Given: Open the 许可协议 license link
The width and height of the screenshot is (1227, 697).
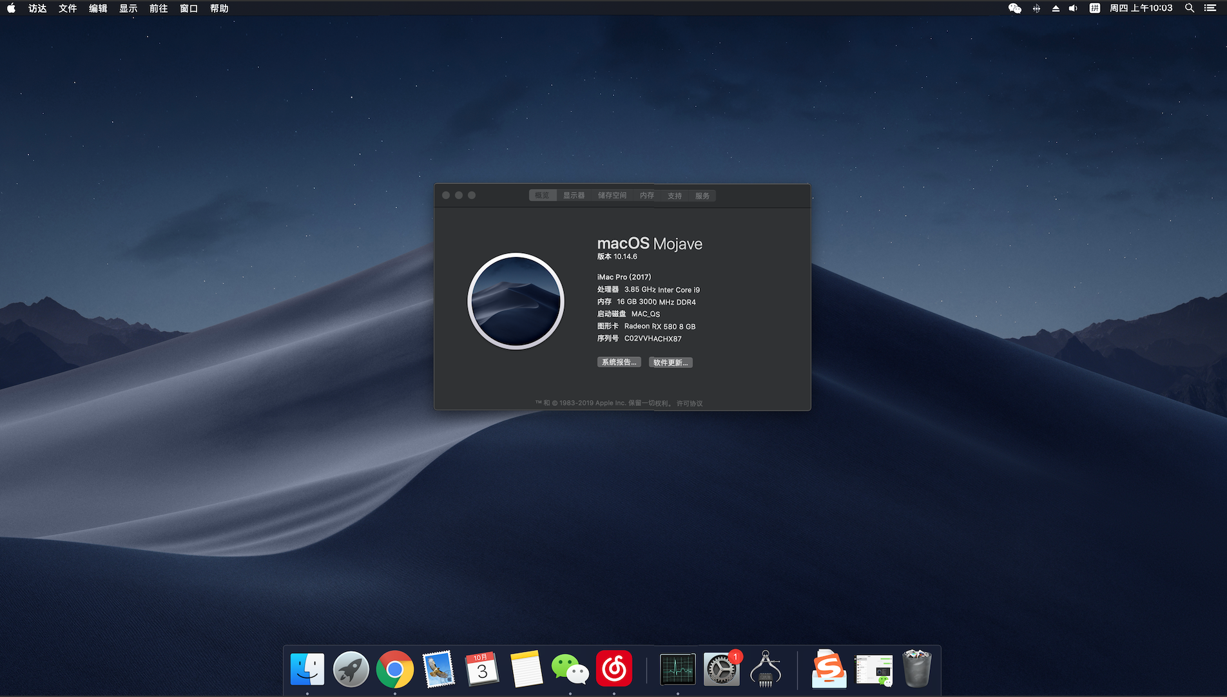Looking at the screenshot, I should tap(690, 403).
